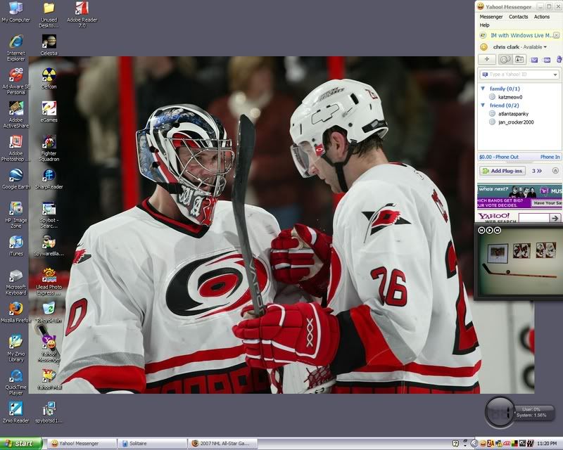Click the Add Plug-ins button
Screen dimensions: 563x450
click(x=502, y=171)
